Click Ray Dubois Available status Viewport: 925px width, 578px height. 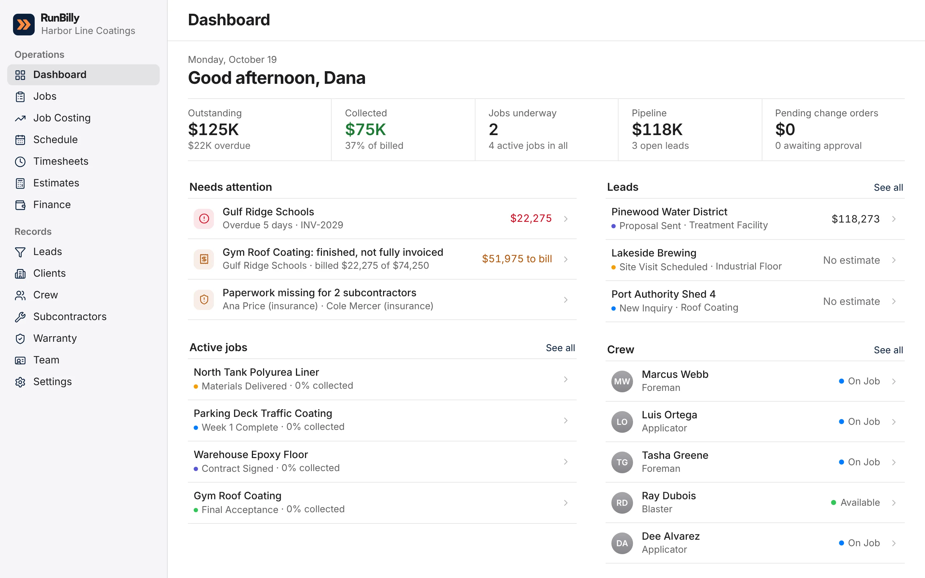coord(855,502)
